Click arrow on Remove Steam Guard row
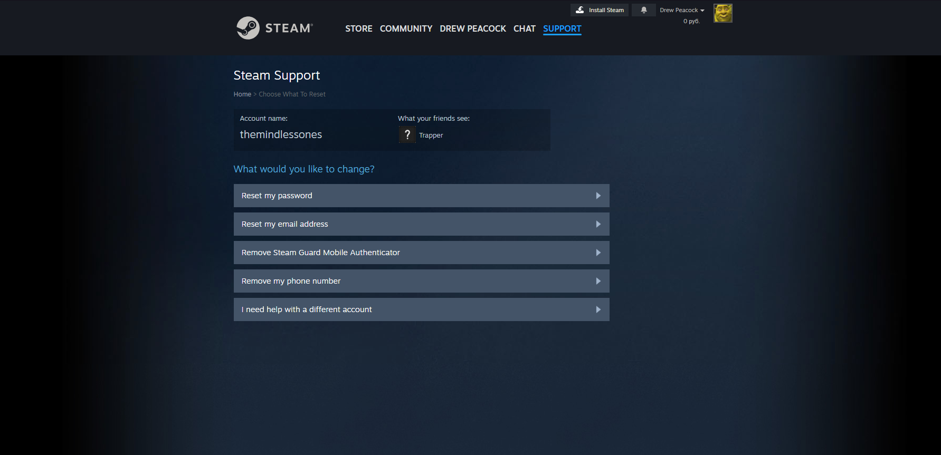Screen dimensions: 941x455 598,253
